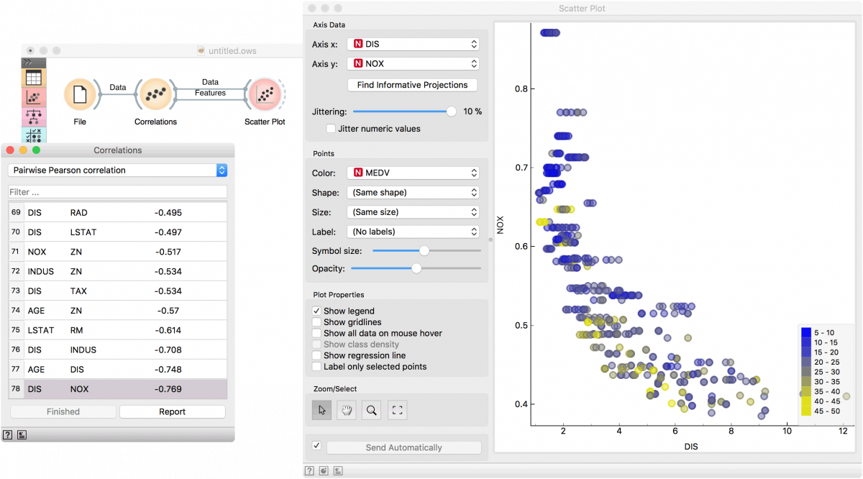The image size is (863, 479).
Task: Activate the magnifier zoom tool
Action: pyautogui.click(x=370, y=410)
